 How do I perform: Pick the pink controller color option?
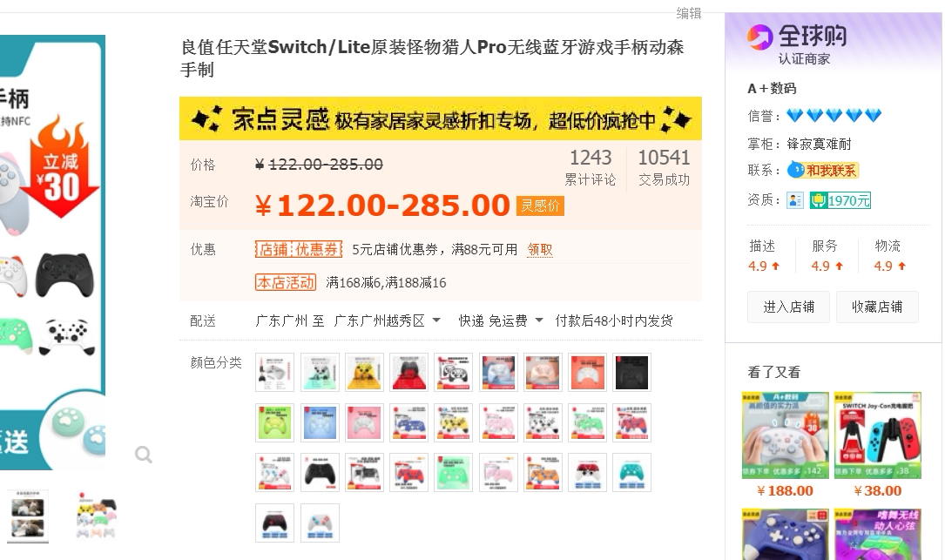[x=365, y=422]
